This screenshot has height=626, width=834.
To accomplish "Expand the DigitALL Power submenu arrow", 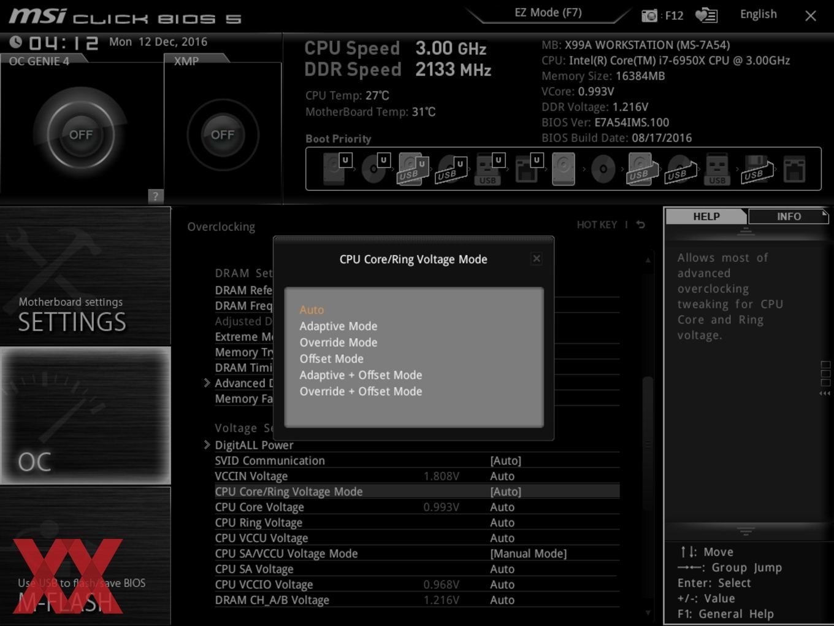I will click(x=207, y=445).
